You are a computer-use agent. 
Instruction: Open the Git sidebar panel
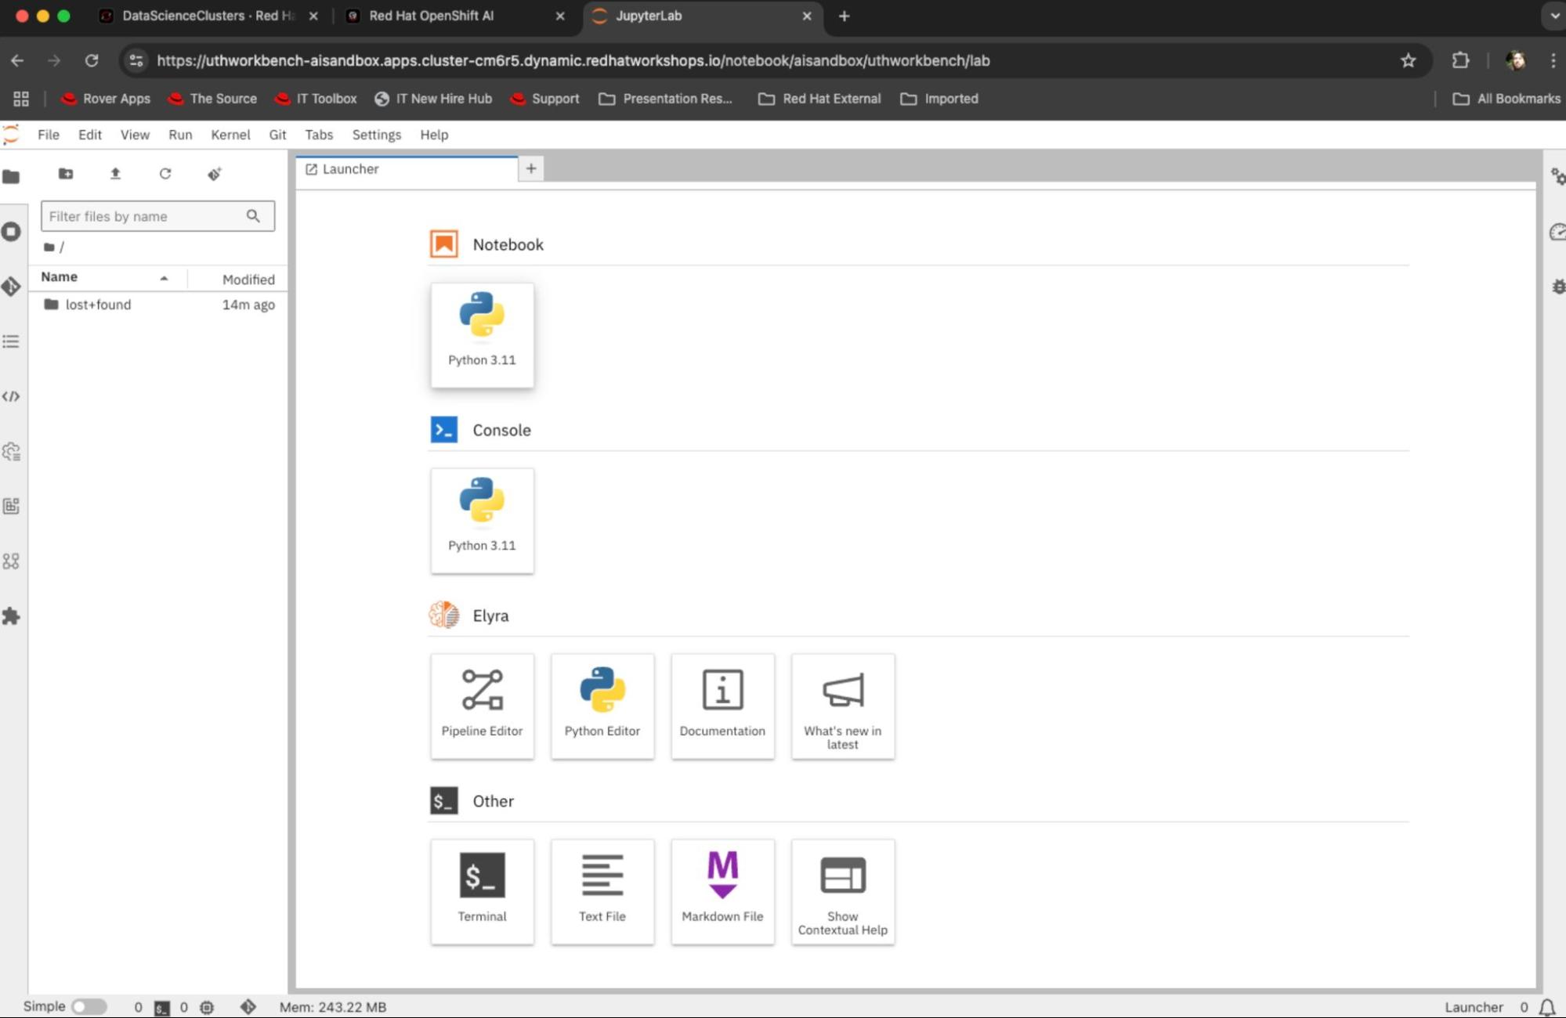click(11, 287)
